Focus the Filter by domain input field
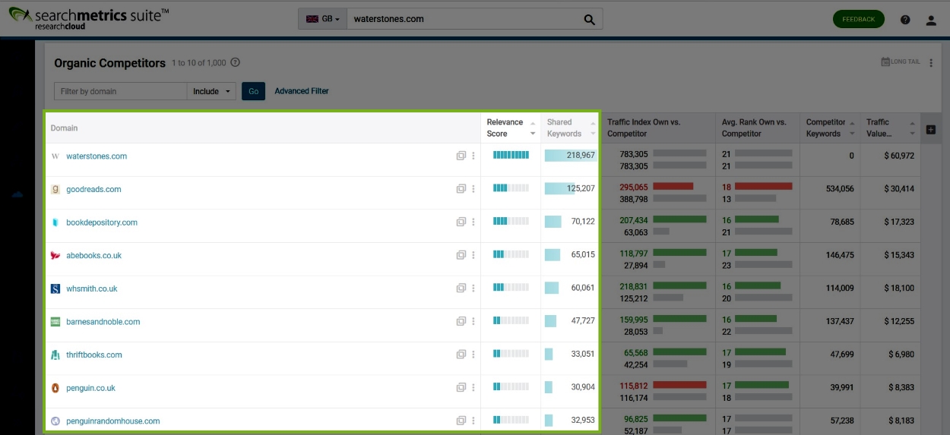This screenshot has width=950, height=435. pyautogui.click(x=120, y=92)
